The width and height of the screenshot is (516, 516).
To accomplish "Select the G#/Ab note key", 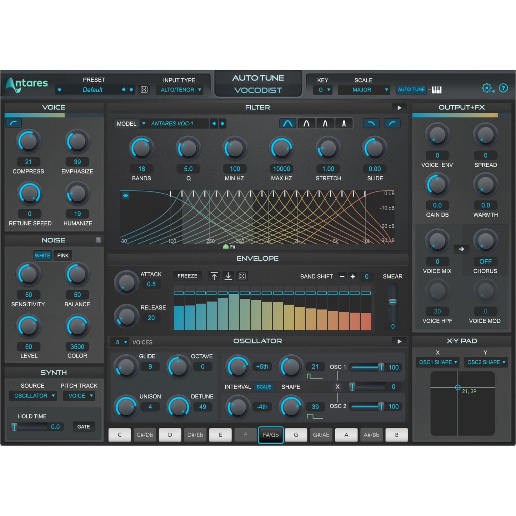I will (321, 435).
